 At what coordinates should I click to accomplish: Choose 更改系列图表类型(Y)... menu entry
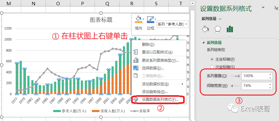point(159,60)
